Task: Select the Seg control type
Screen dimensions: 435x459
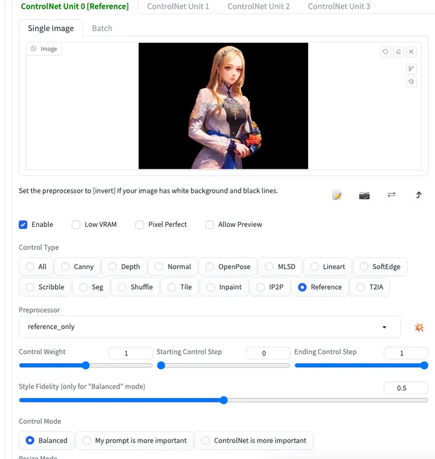Action: [x=91, y=287]
